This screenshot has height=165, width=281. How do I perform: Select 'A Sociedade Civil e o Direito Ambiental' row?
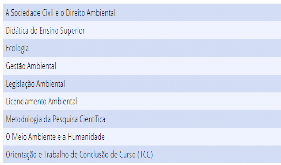[x=142, y=12]
